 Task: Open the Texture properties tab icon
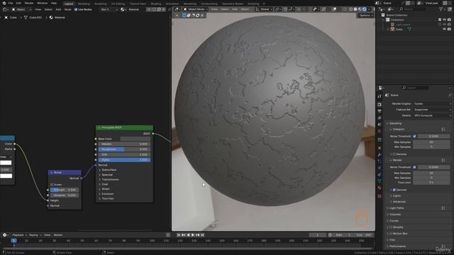[380, 196]
